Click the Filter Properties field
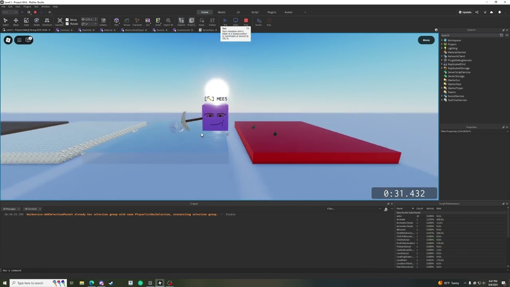Image resolution: width=510 pixels, height=287 pixels. (x=474, y=131)
